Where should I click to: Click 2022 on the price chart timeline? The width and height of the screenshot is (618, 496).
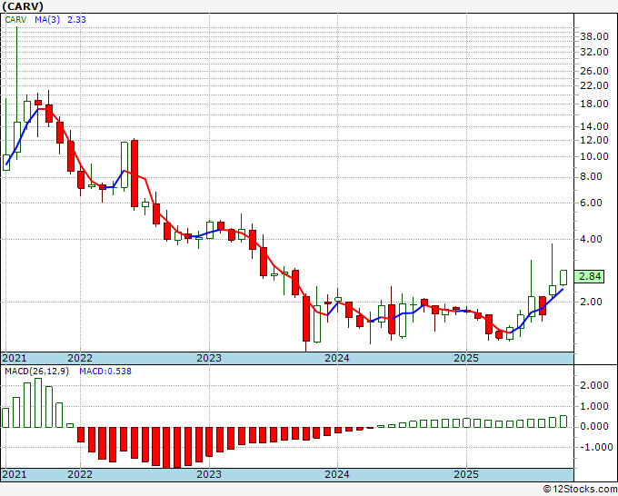80,358
